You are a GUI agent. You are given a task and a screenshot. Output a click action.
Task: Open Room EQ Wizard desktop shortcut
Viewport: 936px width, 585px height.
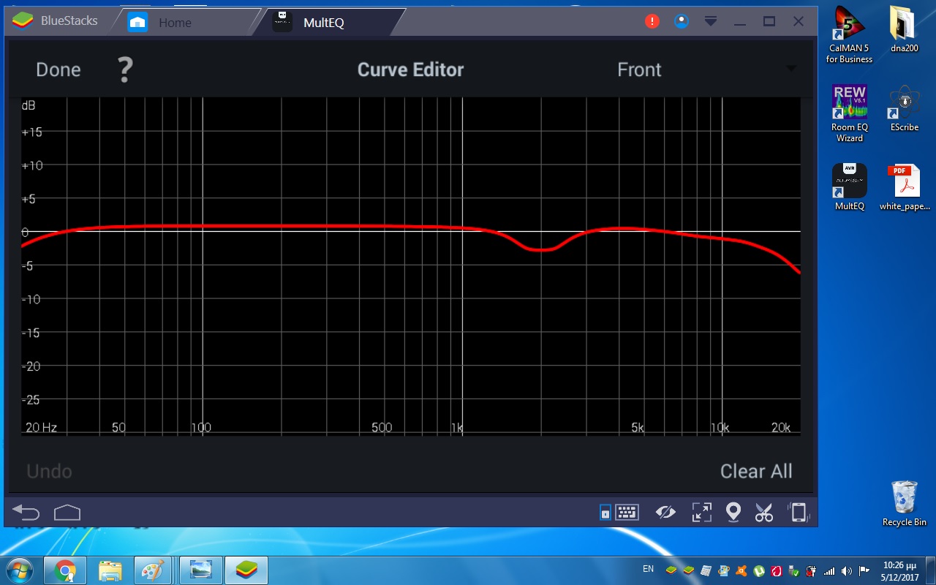tap(849, 113)
